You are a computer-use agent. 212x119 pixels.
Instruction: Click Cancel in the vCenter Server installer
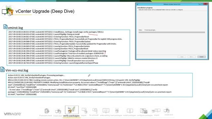click(201, 57)
